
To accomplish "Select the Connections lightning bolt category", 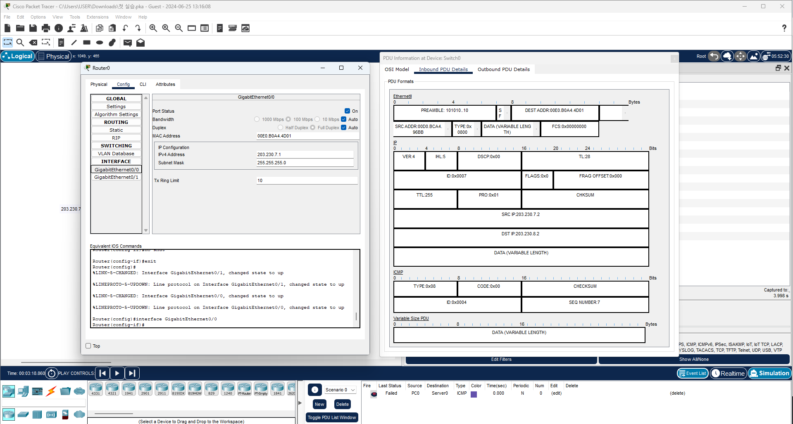I will [x=51, y=391].
